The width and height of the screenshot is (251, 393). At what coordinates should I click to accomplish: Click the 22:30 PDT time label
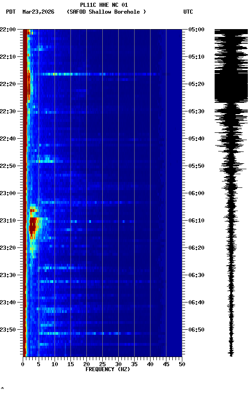[8, 111]
